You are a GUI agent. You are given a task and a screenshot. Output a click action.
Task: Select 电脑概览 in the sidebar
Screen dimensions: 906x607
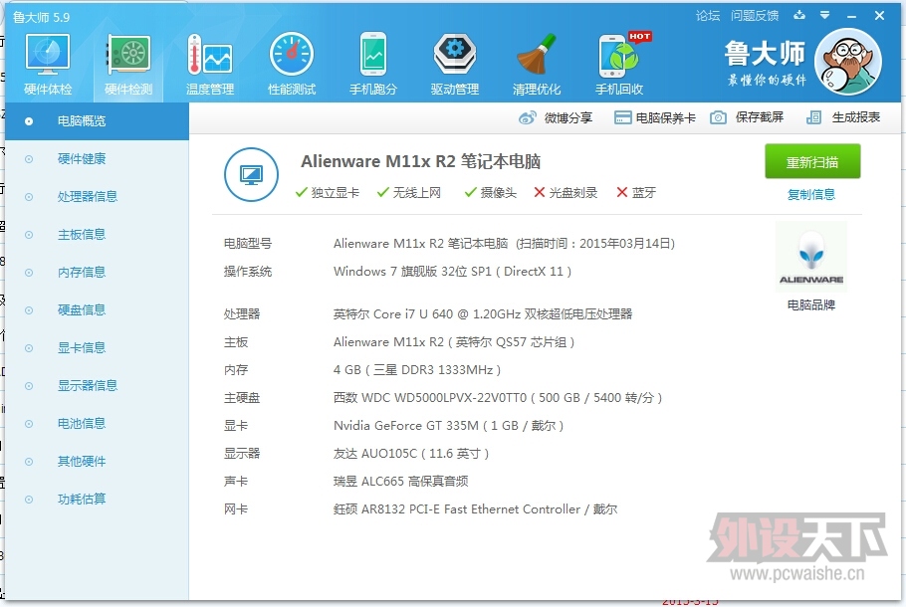click(x=98, y=121)
